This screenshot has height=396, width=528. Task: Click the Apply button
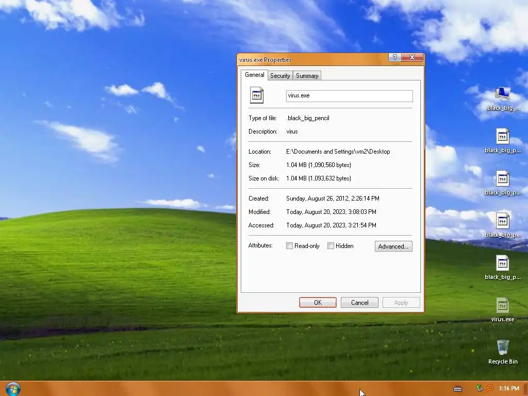tap(401, 302)
